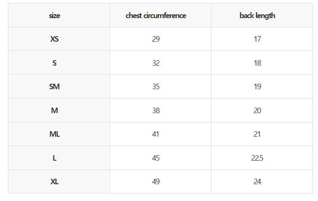318x201 pixels.
Task: Click the 'back length' column header
Action: (x=257, y=16)
